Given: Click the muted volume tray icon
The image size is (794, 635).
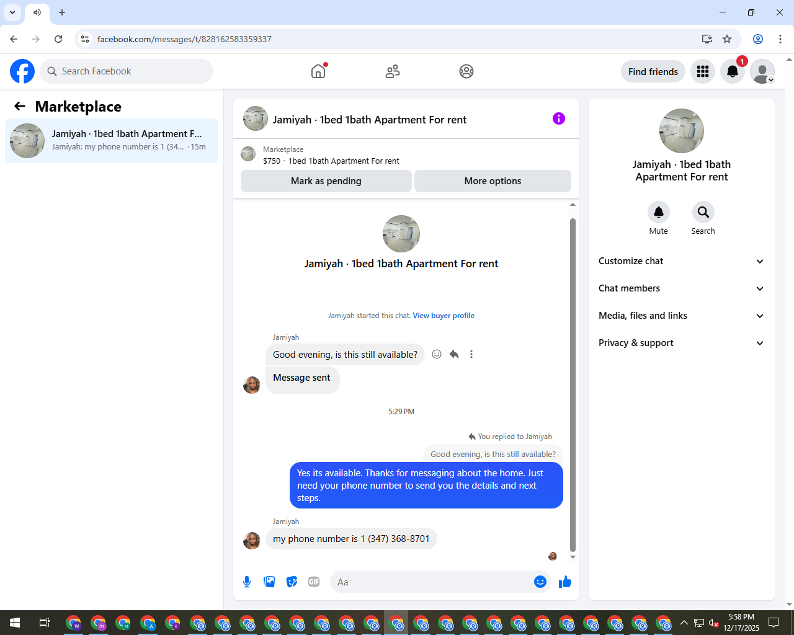Looking at the screenshot, I should (x=714, y=623).
